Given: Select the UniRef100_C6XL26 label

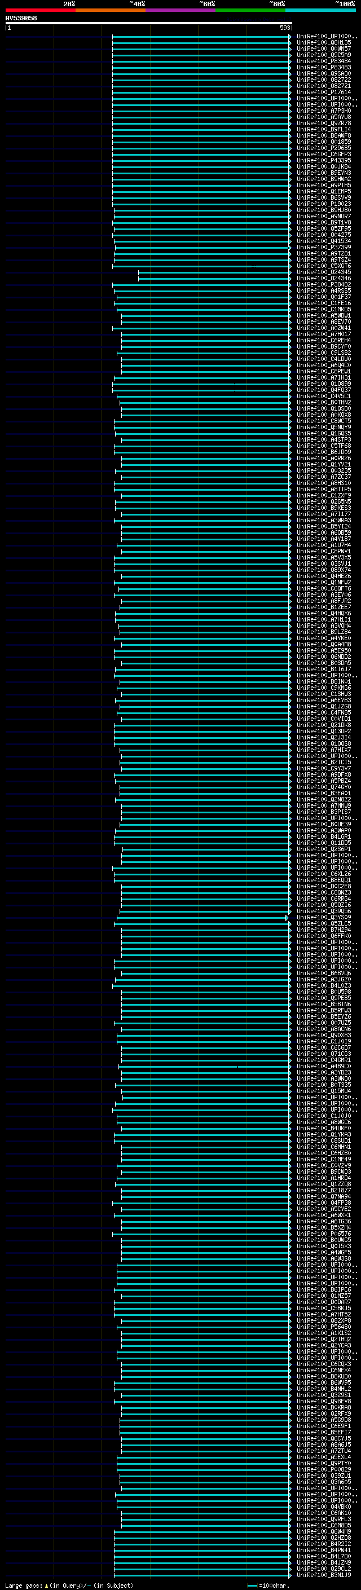Looking at the screenshot, I should tap(324, 873).
